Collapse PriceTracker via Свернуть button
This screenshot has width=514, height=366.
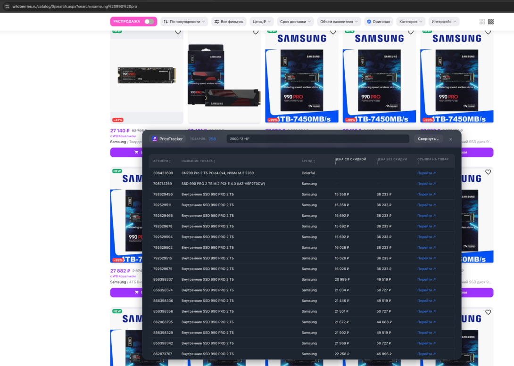[428, 139]
